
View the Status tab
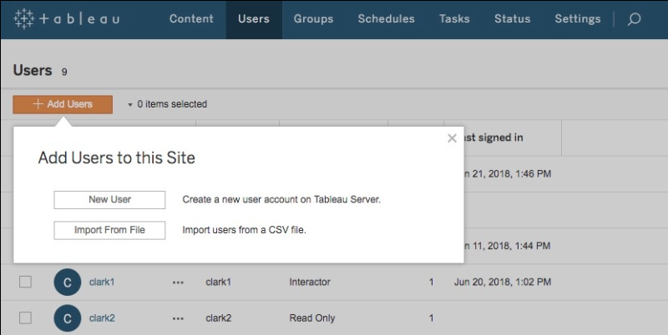[x=512, y=18]
